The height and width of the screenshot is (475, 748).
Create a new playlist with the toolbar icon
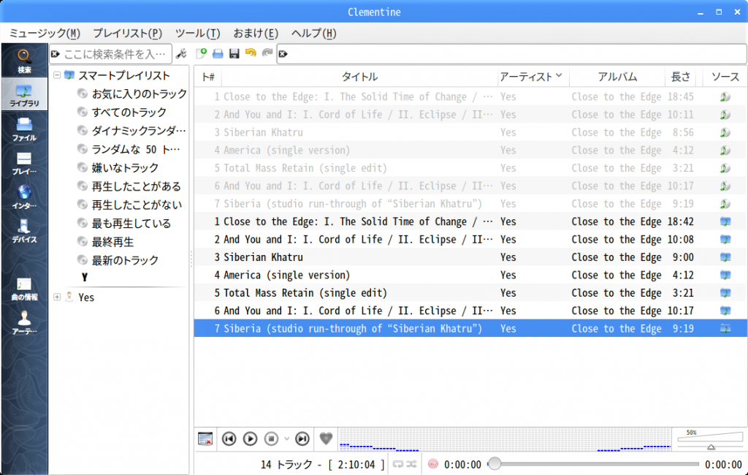click(202, 54)
